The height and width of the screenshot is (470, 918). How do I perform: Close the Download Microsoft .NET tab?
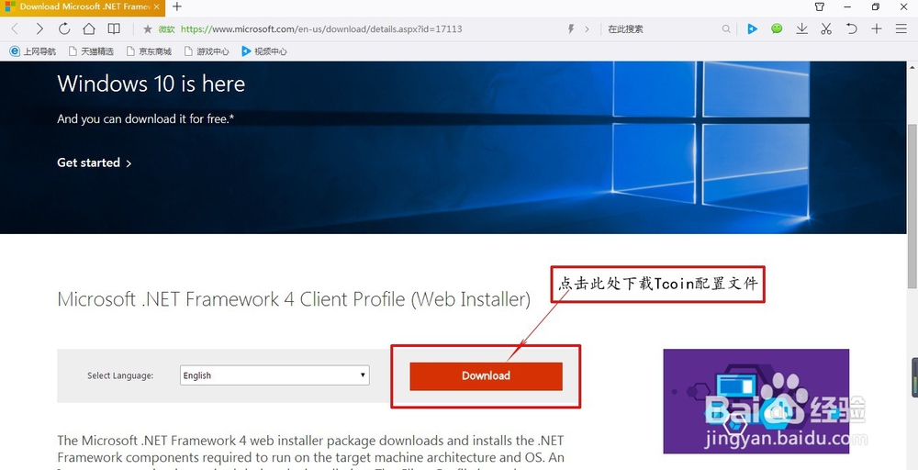[x=156, y=7]
